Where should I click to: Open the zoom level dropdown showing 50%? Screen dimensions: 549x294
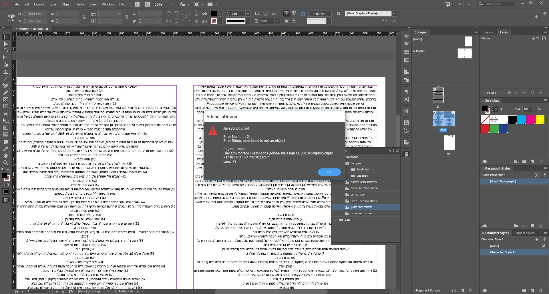tap(172, 5)
